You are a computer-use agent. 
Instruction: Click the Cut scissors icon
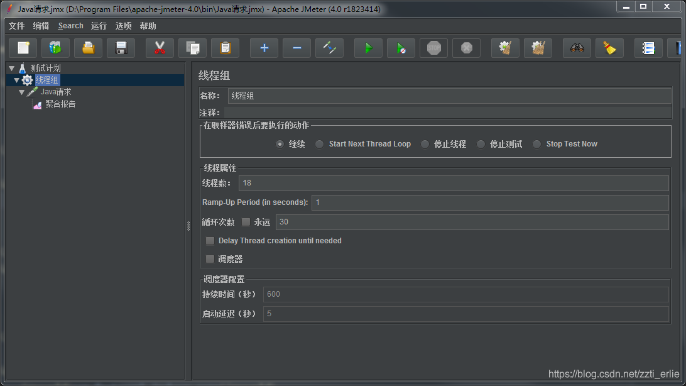[160, 48]
